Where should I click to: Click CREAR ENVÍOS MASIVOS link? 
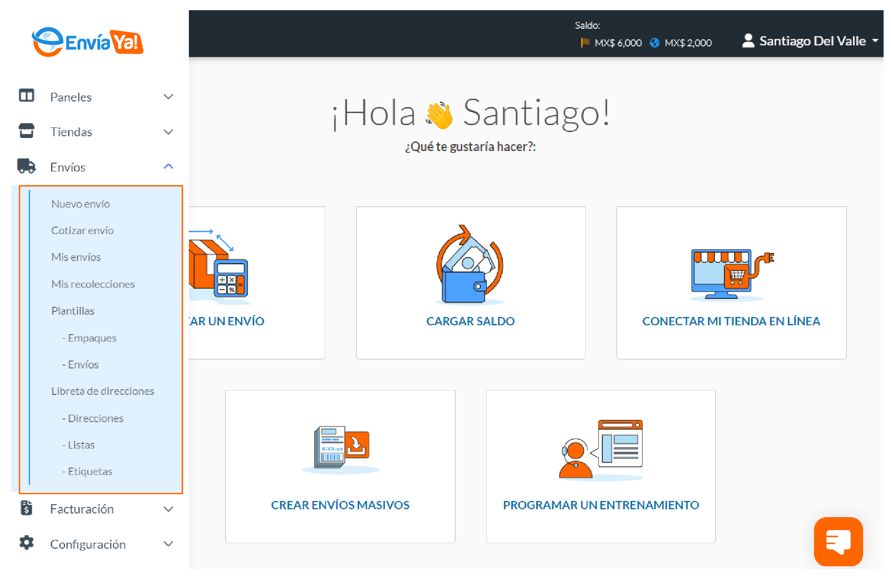click(x=340, y=505)
